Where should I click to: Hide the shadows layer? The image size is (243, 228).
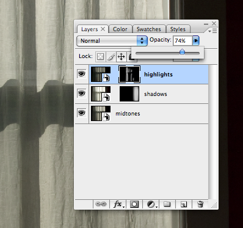(x=82, y=94)
